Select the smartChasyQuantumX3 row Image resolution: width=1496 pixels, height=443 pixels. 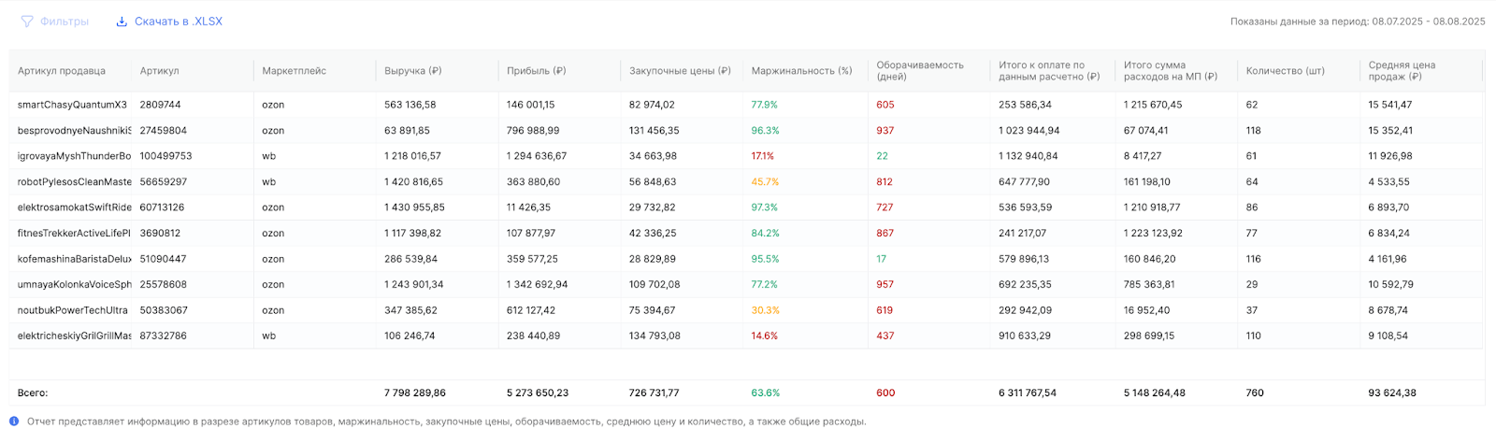(x=72, y=105)
